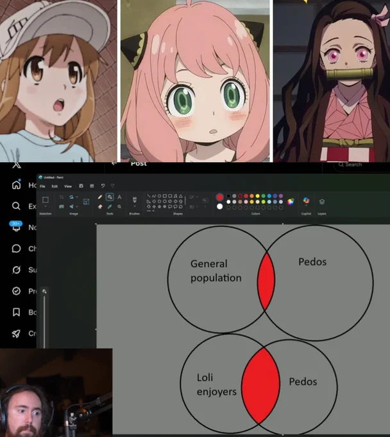Click the Premium verified badge icon

coord(17,291)
